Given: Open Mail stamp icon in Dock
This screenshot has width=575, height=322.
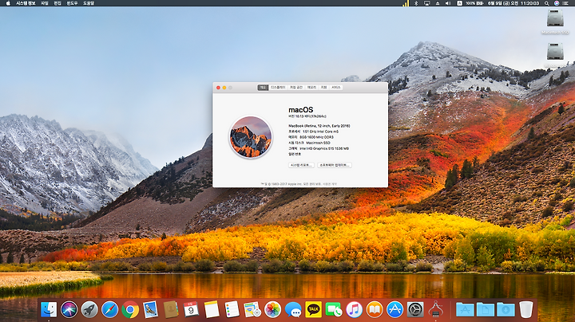Looking at the screenshot, I should [x=150, y=309].
